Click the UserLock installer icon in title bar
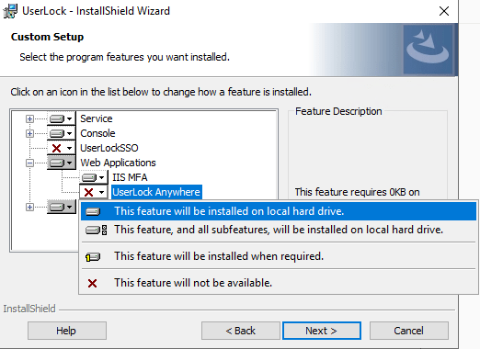 click(10, 11)
